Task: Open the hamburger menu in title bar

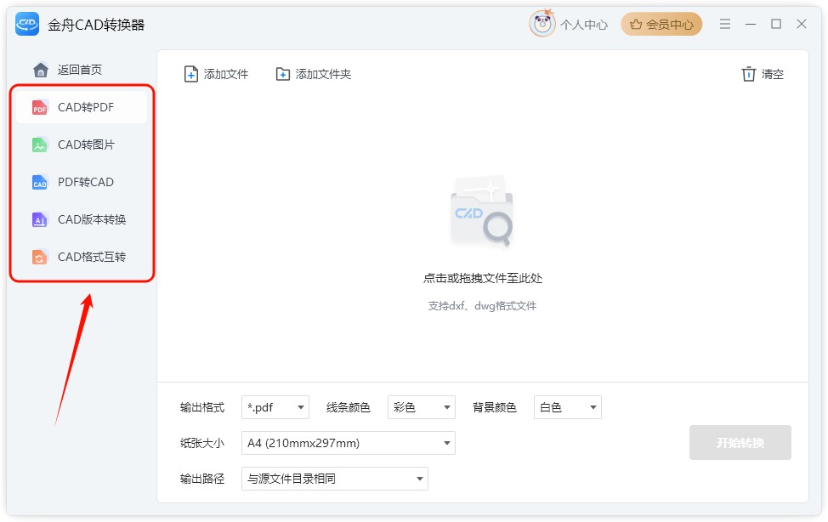Action: click(x=725, y=24)
